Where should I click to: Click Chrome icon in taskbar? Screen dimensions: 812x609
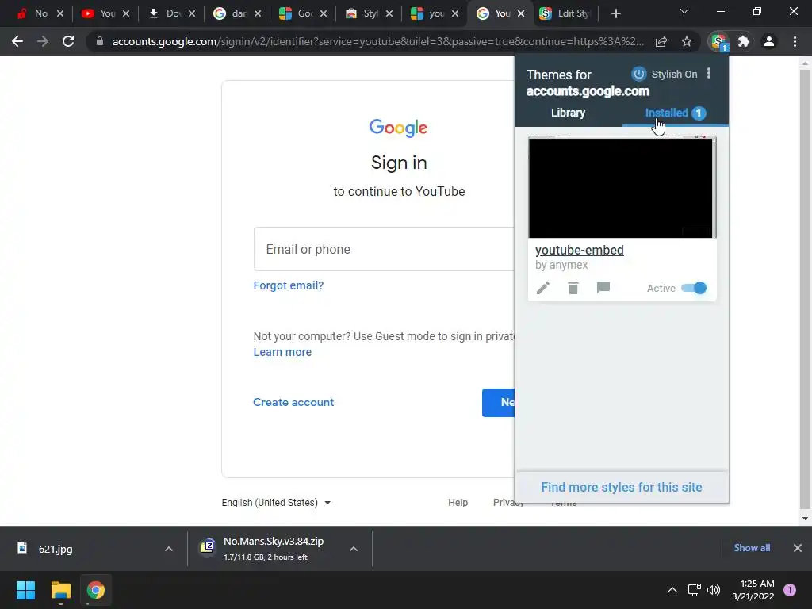(95, 590)
